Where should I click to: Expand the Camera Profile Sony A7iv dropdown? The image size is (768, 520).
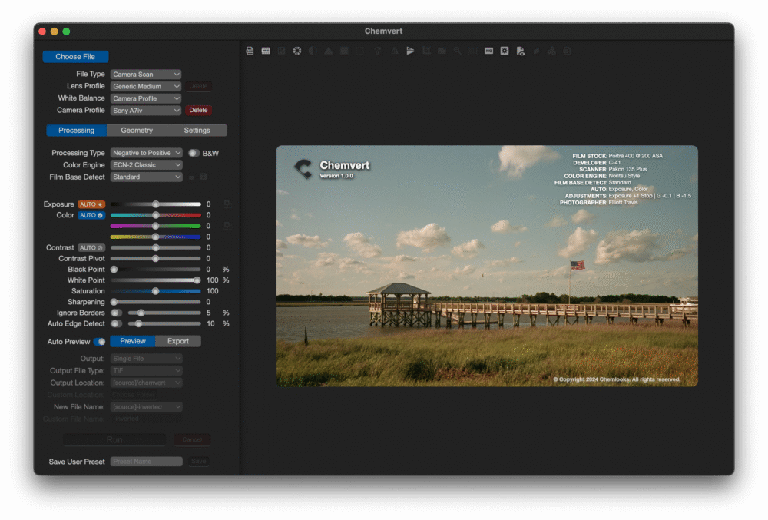(146, 111)
